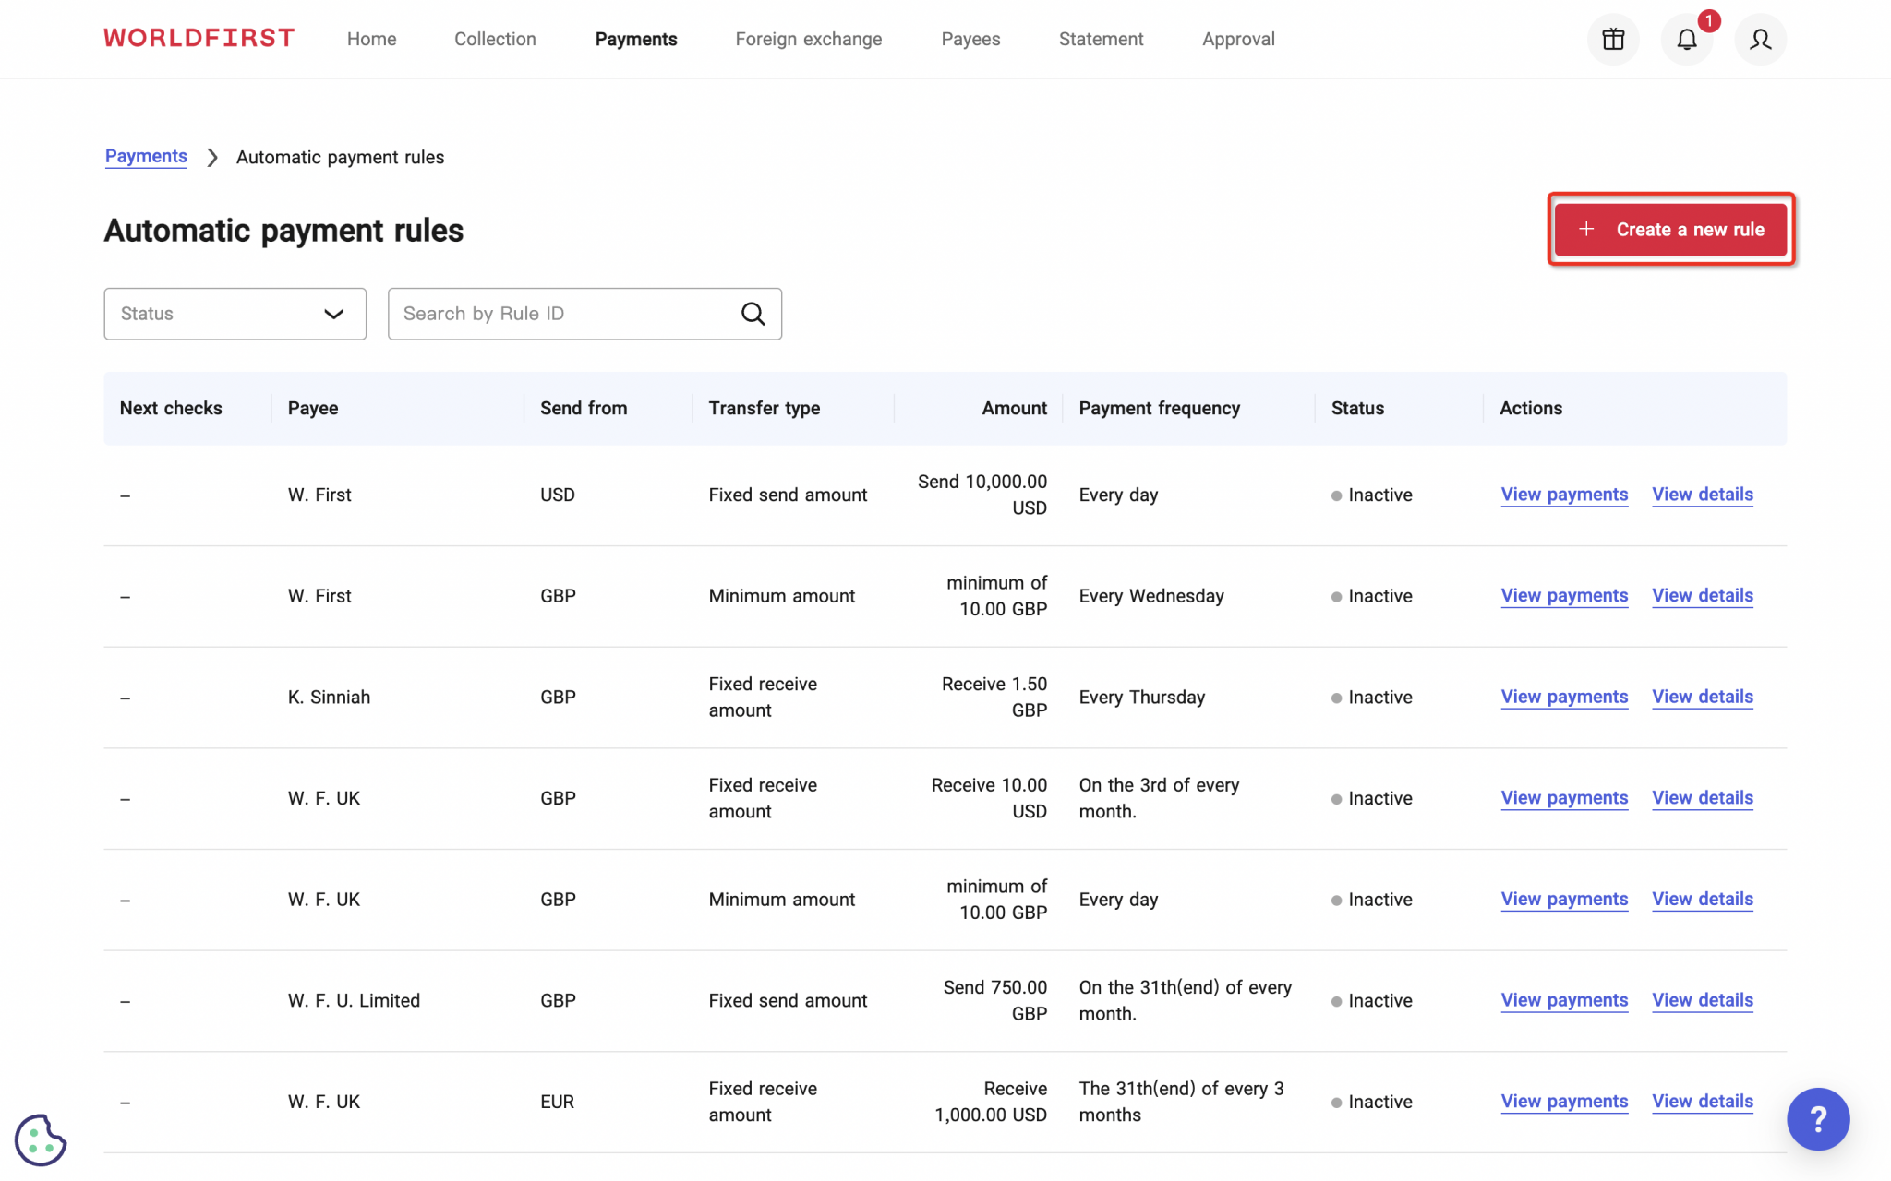The height and width of the screenshot is (1181, 1891).
Task: Open the notifications bell
Action: [1686, 40]
